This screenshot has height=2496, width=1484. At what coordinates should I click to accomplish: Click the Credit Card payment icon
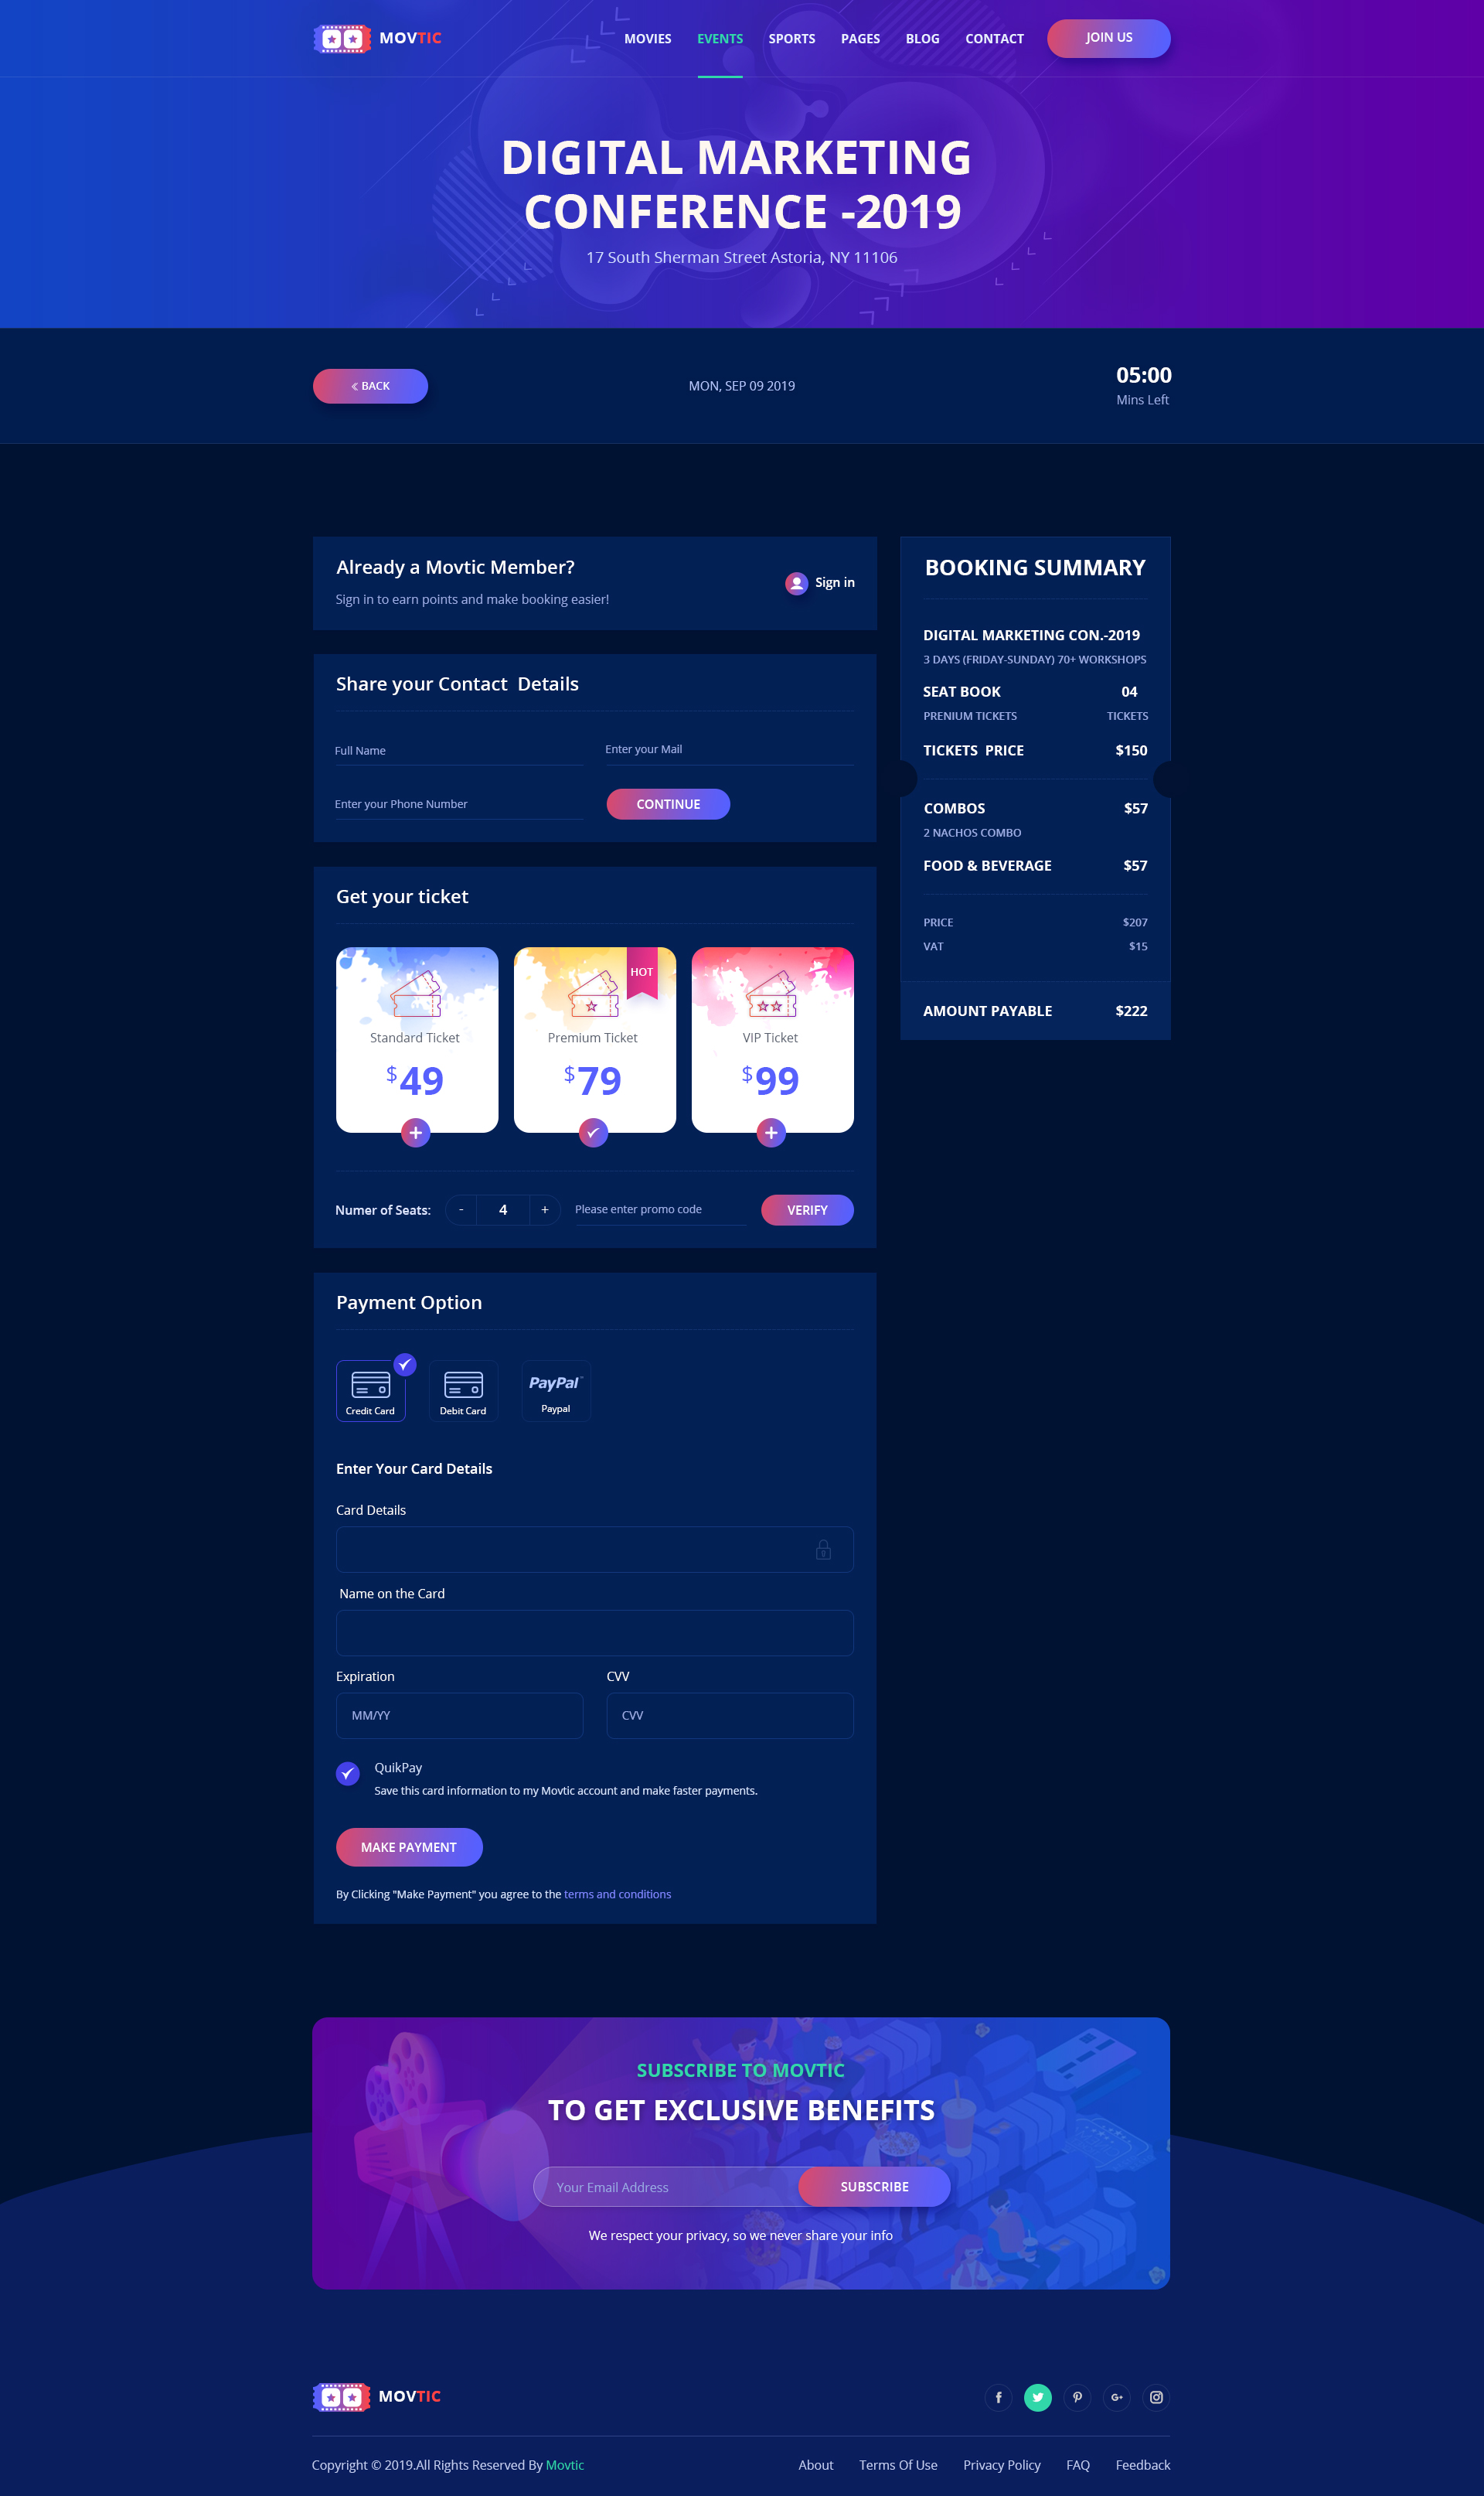(x=369, y=1385)
